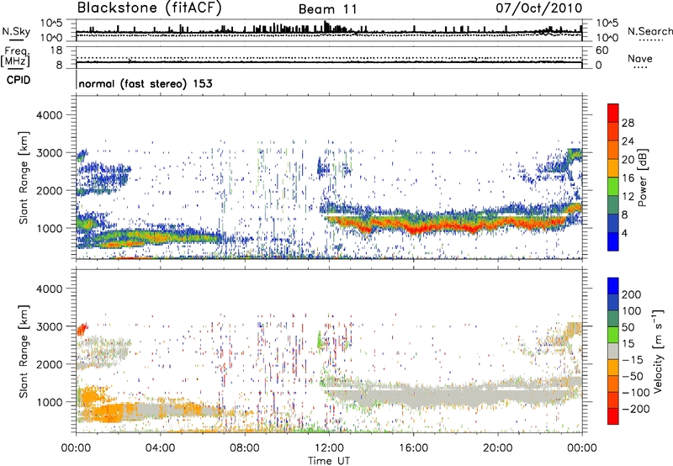
Task: Pick the gray segment of the velocity colorbar
Action: click(x=613, y=351)
